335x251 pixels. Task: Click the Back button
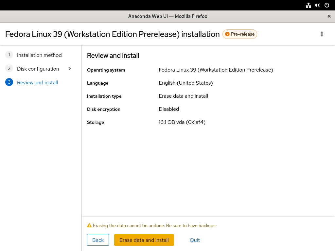coord(98,240)
